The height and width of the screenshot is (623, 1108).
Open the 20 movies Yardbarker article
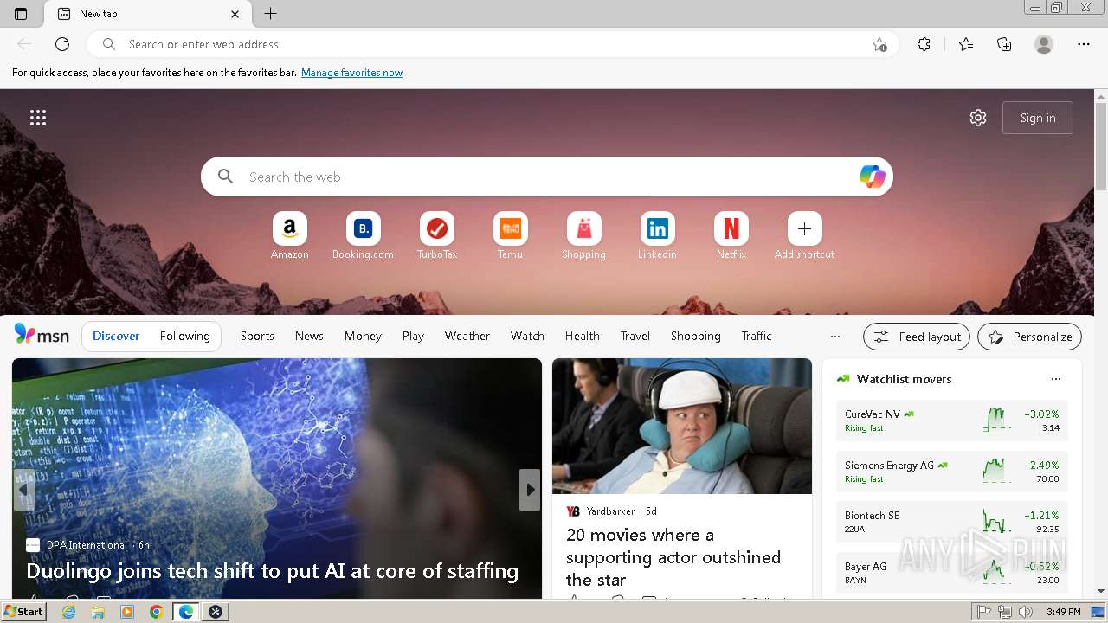[673, 557]
